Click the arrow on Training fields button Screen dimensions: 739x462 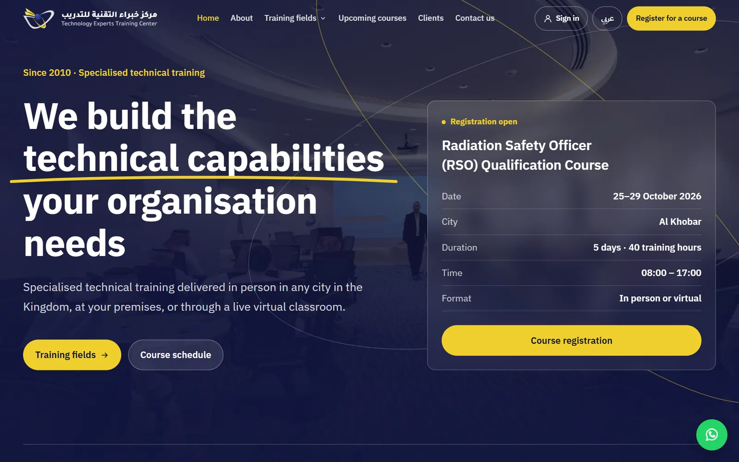pyautogui.click(x=105, y=355)
